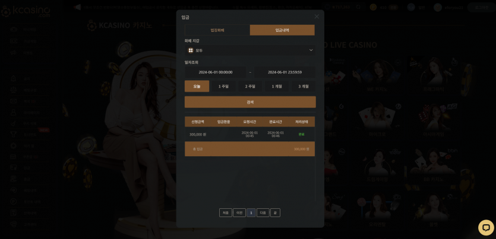Open the 환전 withdrawal sidebar icon

tap(14, 179)
